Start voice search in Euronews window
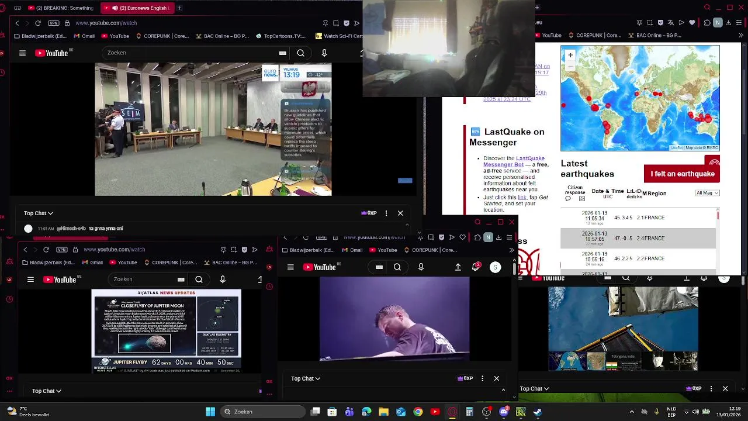This screenshot has width=748, height=421. 324,53
